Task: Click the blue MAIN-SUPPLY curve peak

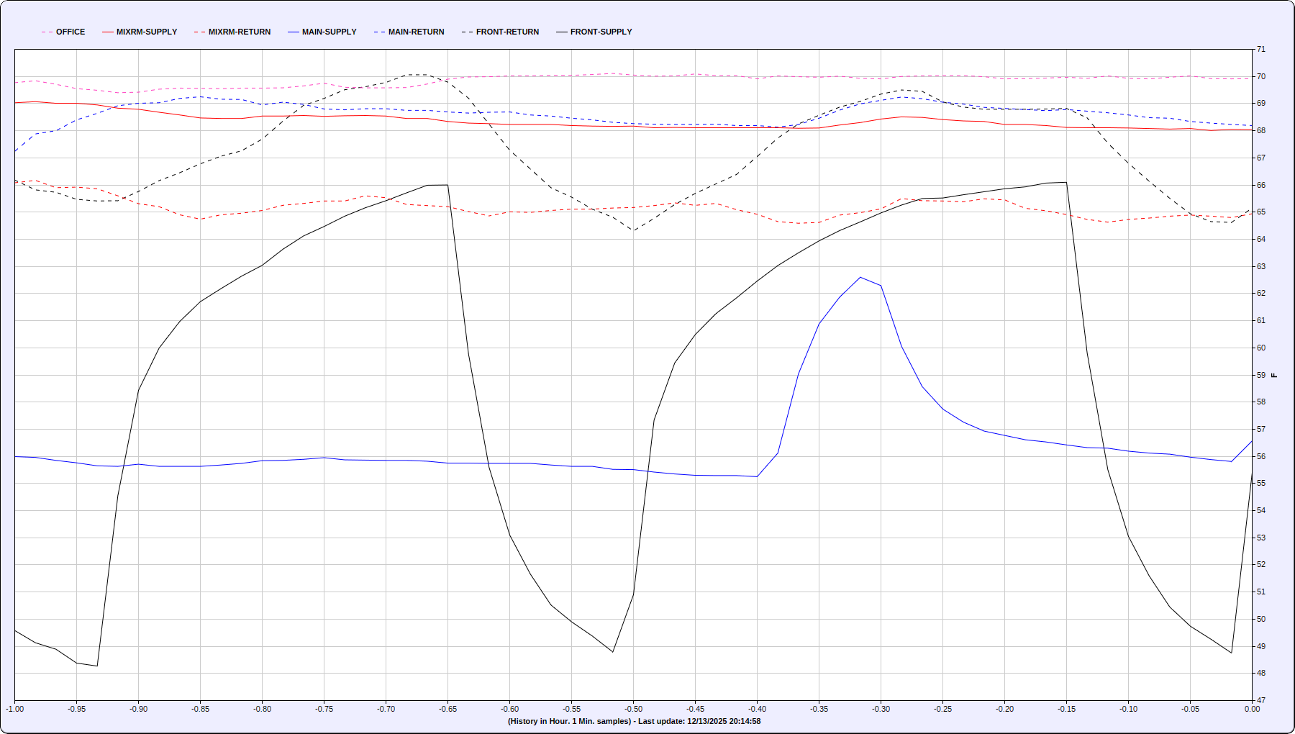Action: coord(860,277)
